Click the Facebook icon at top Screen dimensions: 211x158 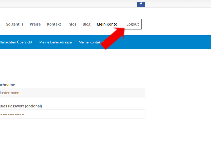[x=141, y=4]
